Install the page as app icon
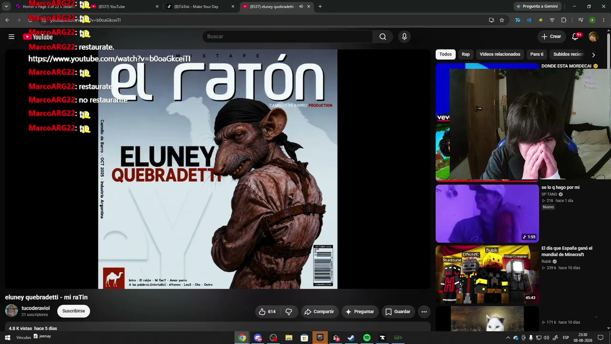 pyautogui.click(x=491, y=20)
